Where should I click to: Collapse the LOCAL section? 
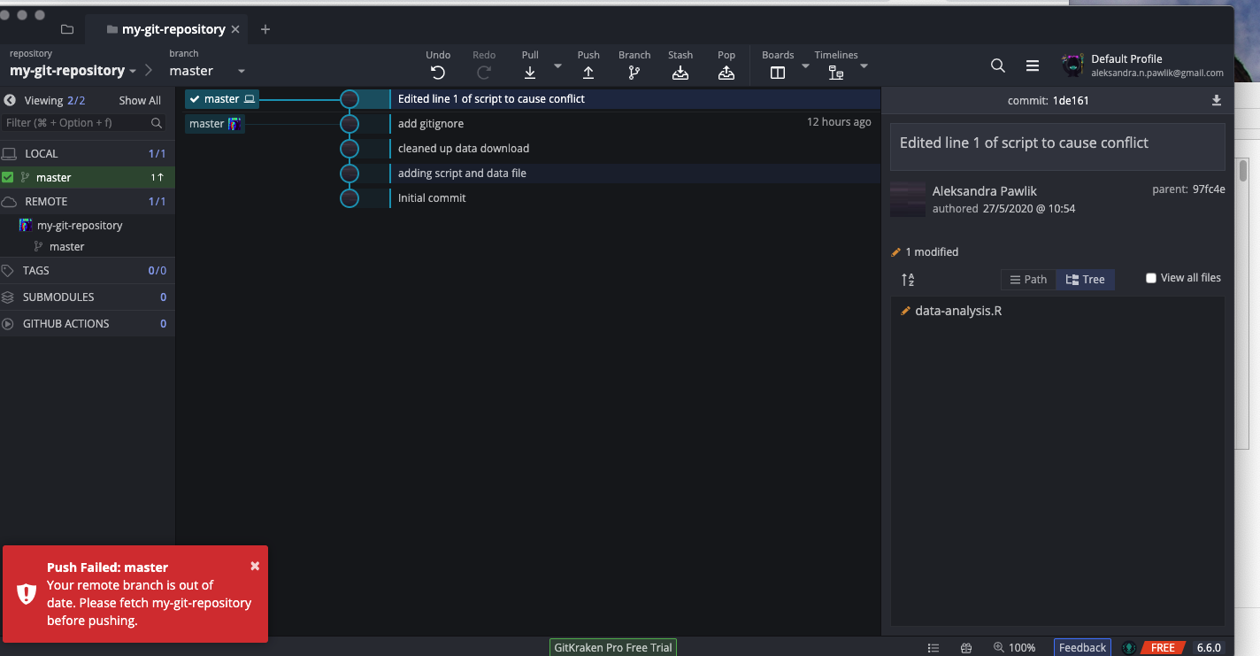(88, 153)
